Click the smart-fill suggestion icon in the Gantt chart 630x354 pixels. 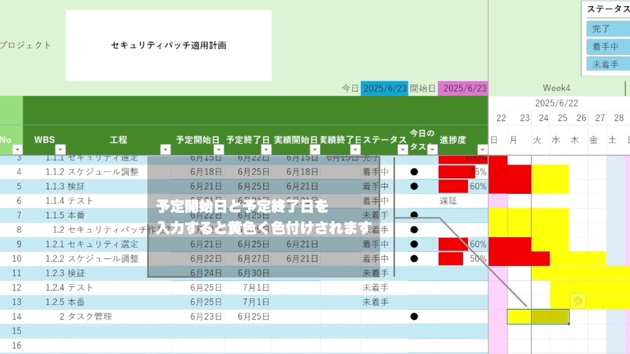click(577, 301)
